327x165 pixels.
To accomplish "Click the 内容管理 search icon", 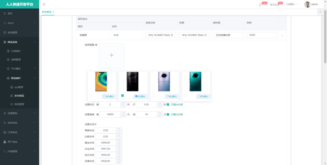I will click(x=5, y=152).
